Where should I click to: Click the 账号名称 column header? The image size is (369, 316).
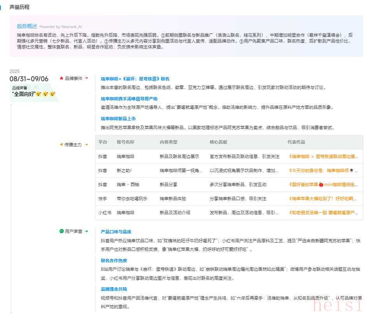point(125,142)
